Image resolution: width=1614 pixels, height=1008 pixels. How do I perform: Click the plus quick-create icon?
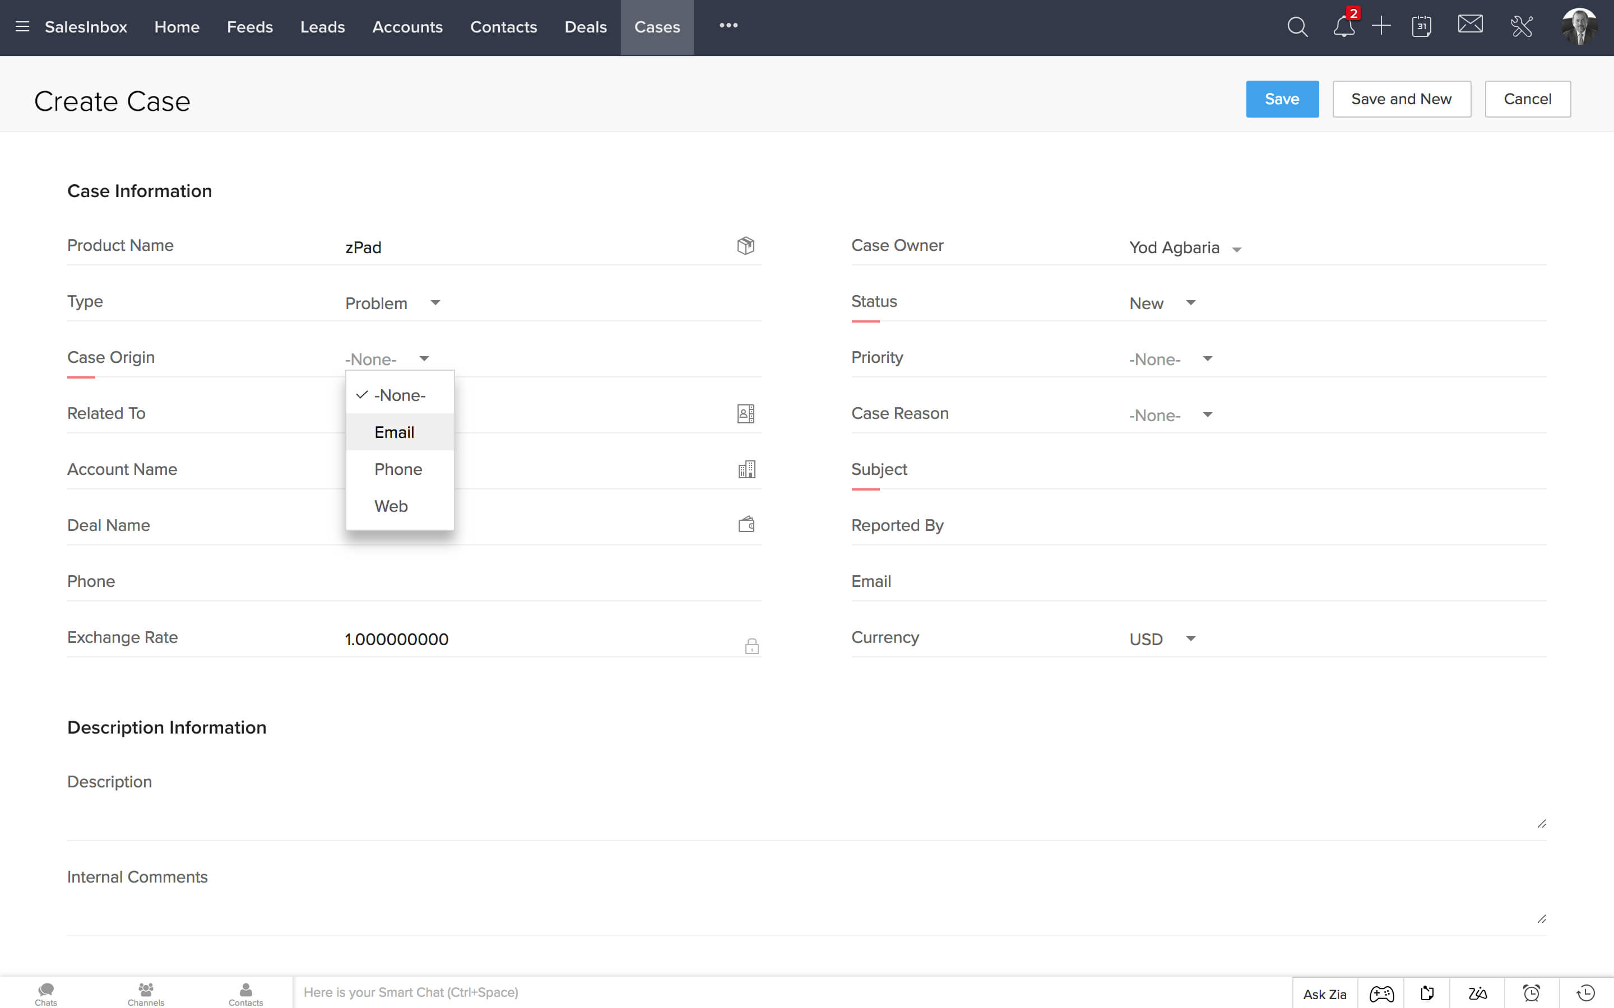pyautogui.click(x=1381, y=27)
